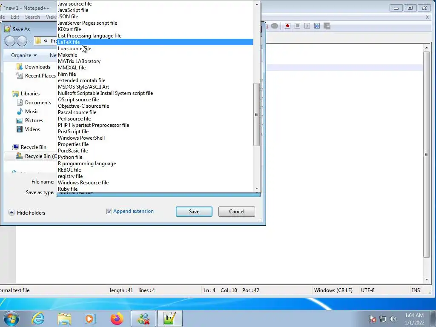Choose "Pascal source file" type
The height and width of the screenshot is (327, 436).
point(155,112)
